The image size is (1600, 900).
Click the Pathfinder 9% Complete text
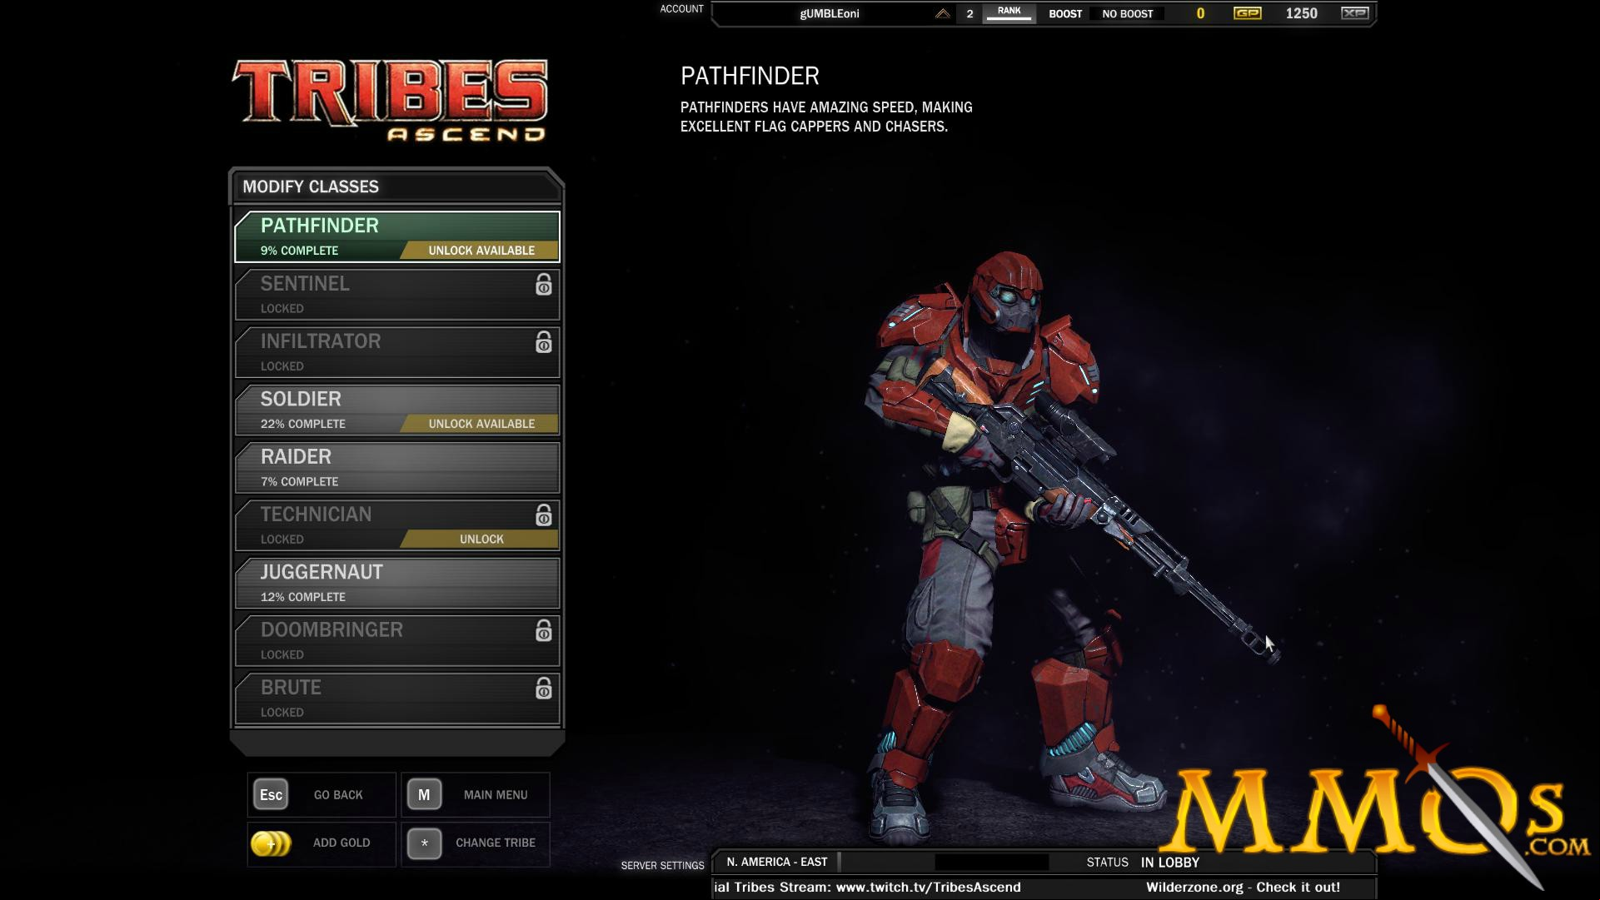(299, 251)
